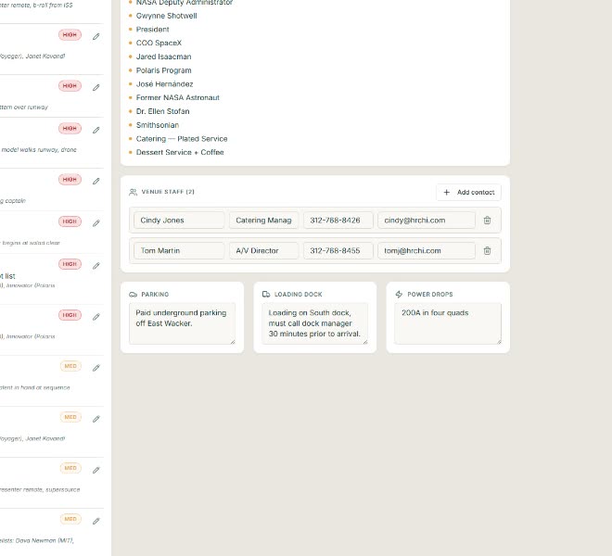Screen dimensions: 612x556
Task: Click the 'LOADING DOCK' card heading
Action: [299, 294]
